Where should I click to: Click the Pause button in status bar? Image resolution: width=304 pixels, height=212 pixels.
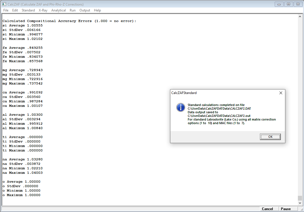point(286,209)
